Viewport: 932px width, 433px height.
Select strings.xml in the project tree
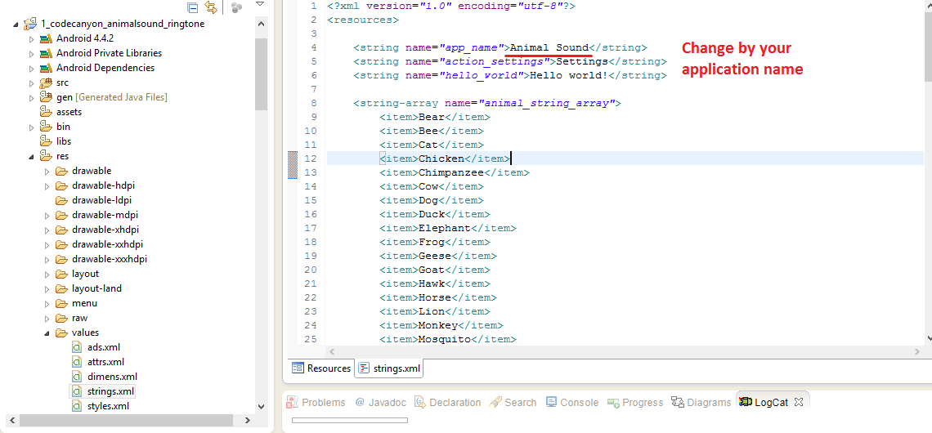110,391
